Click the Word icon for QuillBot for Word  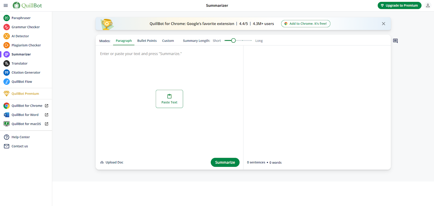pyautogui.click(x=7, y=115)
